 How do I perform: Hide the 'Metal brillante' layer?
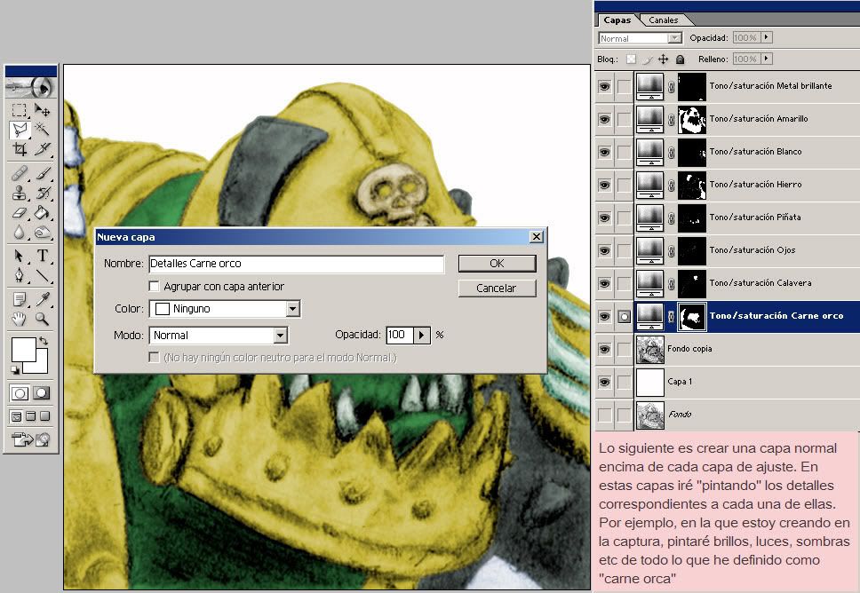tap(604, 86)
